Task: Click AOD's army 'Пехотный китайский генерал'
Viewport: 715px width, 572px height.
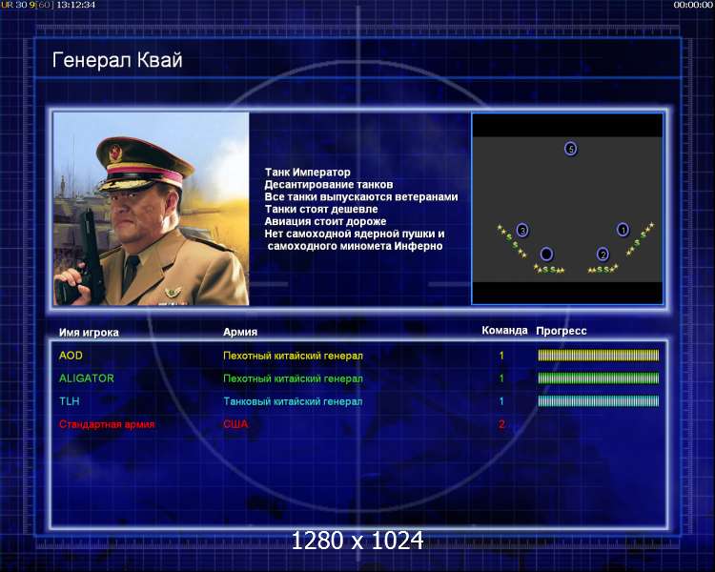Action: coord(293,356)
